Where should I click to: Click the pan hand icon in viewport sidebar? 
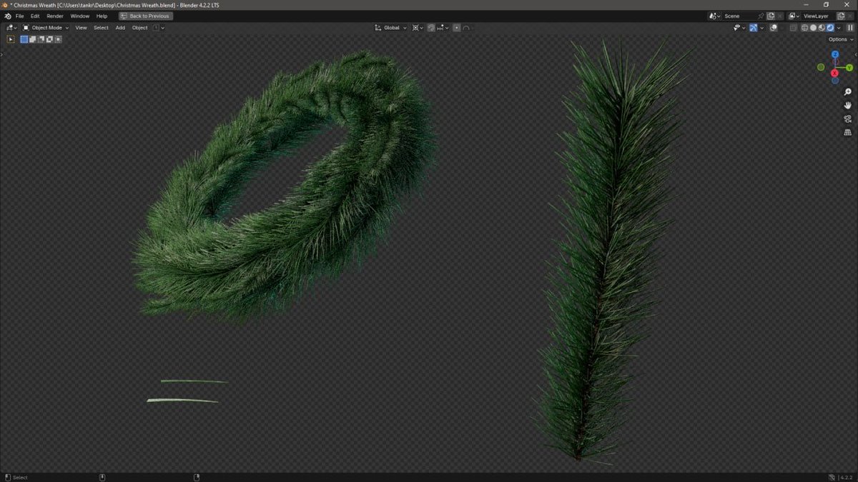(847, 105)
